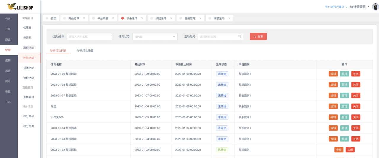Switch to the 直播管理 page tab
Image resolution: width=379 pixels, height=158 pixels.
[190, 18]
